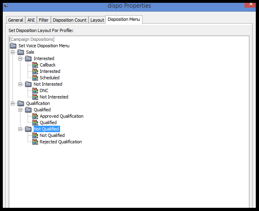Click the [Campaign Dispositions] header text

pyautogui.click(x=32, y=39)
